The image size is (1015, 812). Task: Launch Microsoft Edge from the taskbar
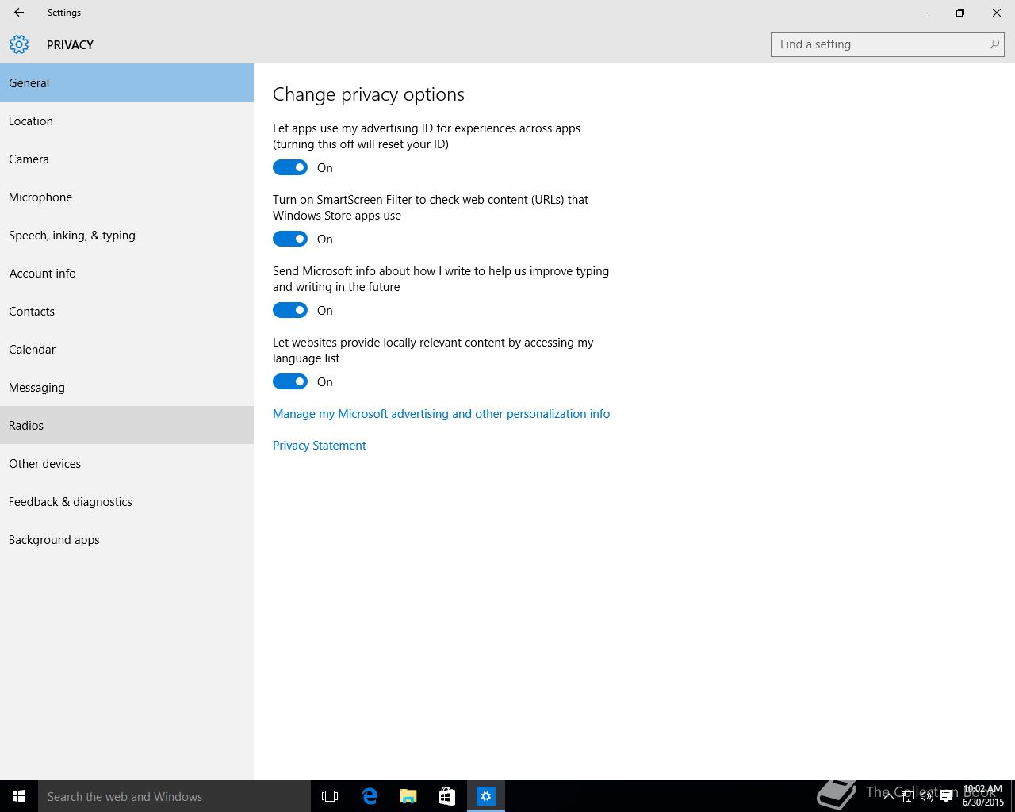[370, 796]
